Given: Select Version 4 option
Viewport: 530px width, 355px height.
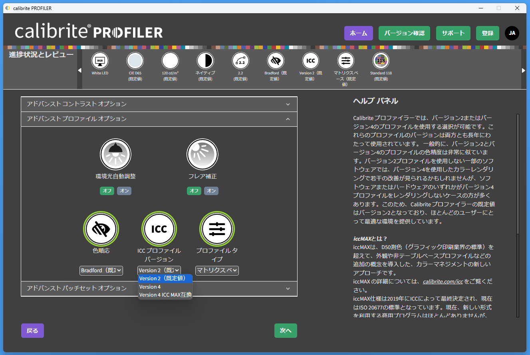Looking at the screenshot, I should 165,287.
